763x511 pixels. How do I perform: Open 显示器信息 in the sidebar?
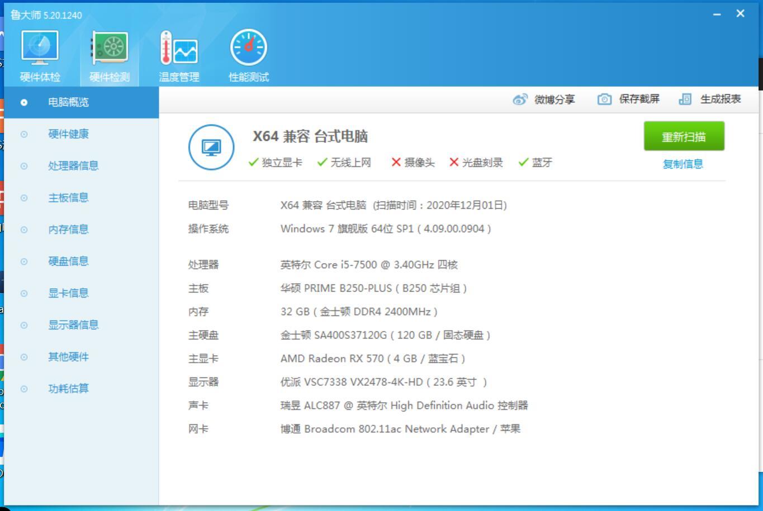pyautogui.click(x=82, y=325)
